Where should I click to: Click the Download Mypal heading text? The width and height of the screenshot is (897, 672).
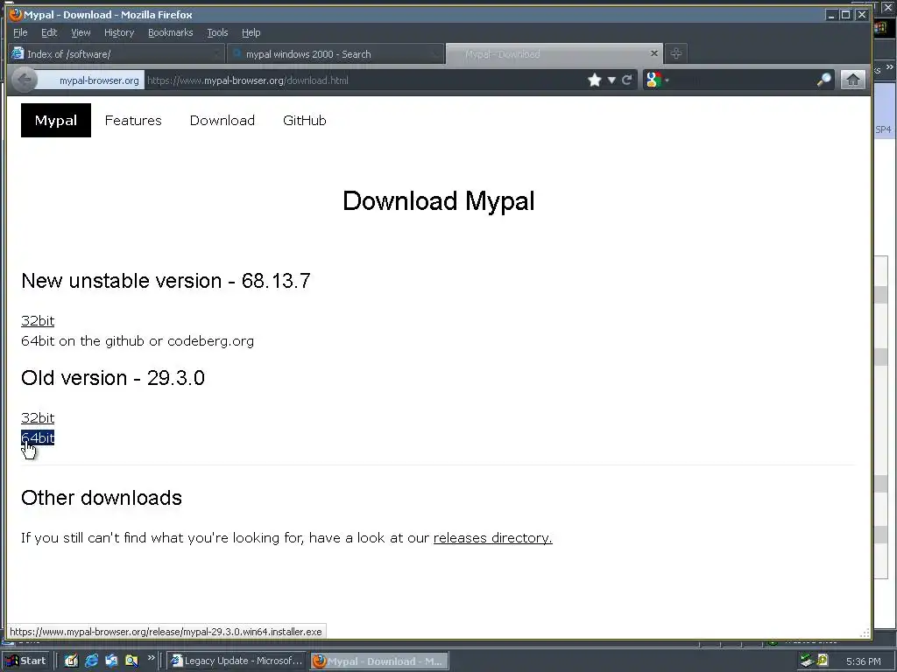(439, 200)
